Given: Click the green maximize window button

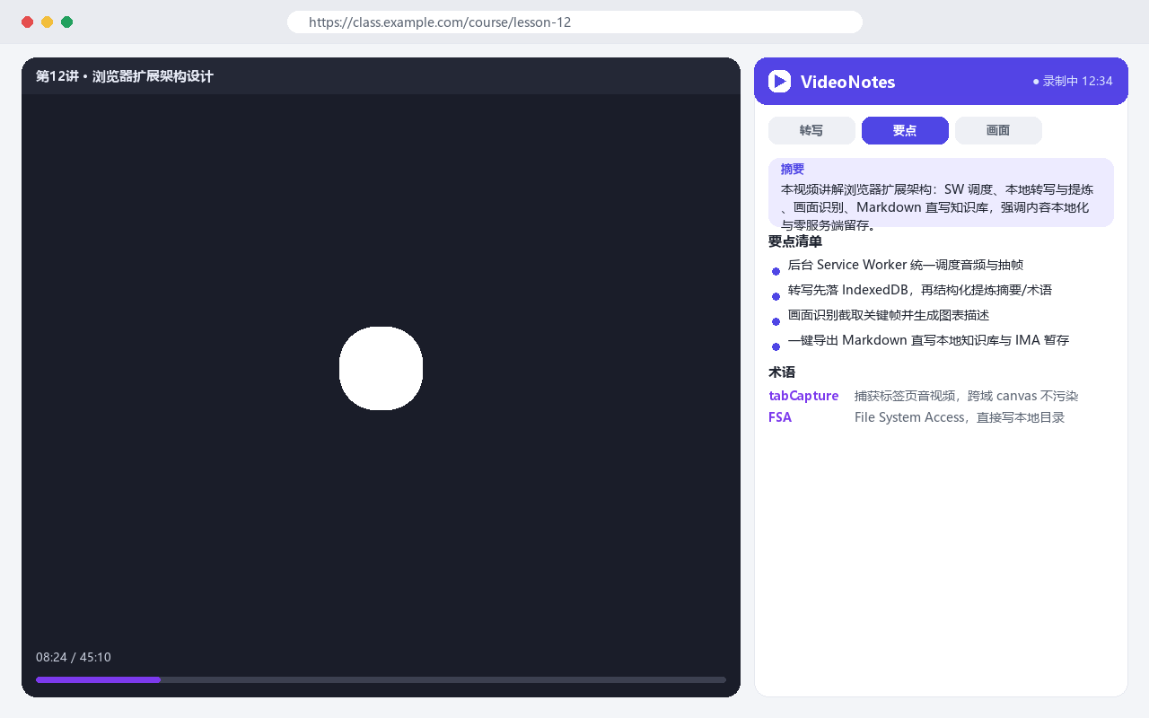Looking at the screenshot, I should (66, 22).
